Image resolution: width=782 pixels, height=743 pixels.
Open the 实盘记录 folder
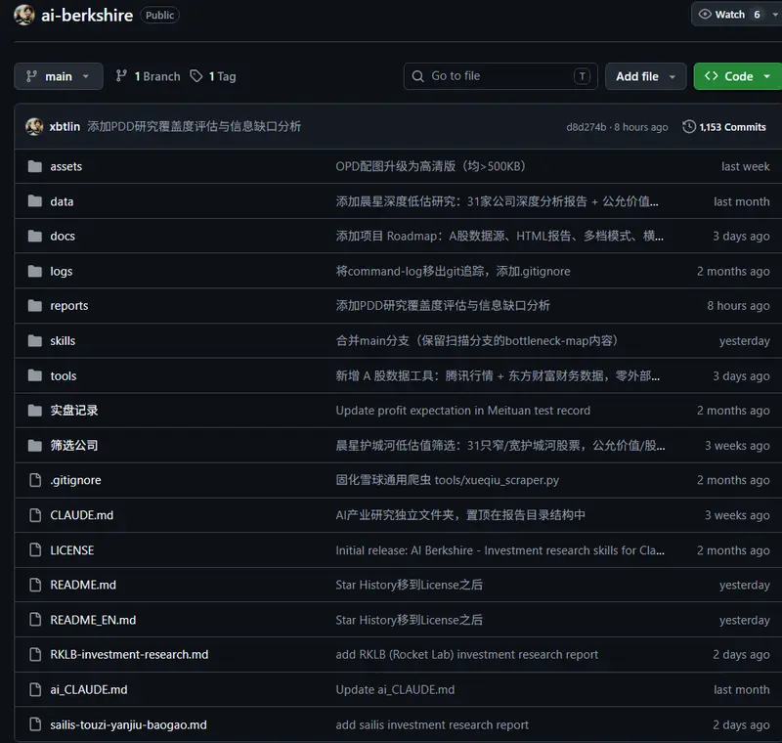tap(74, 411)
